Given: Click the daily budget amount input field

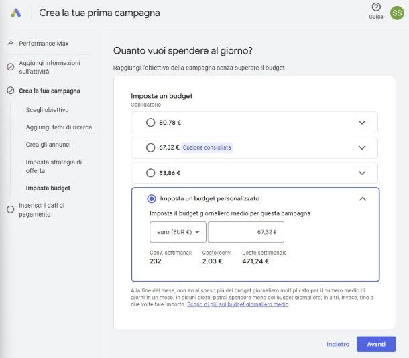Looking at the screenshot, I should point(246,232).
